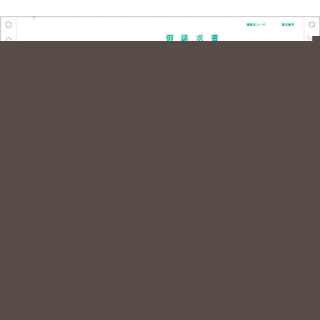
Task: Click the blank white area above the form
Action: click(x=160, y=8)
